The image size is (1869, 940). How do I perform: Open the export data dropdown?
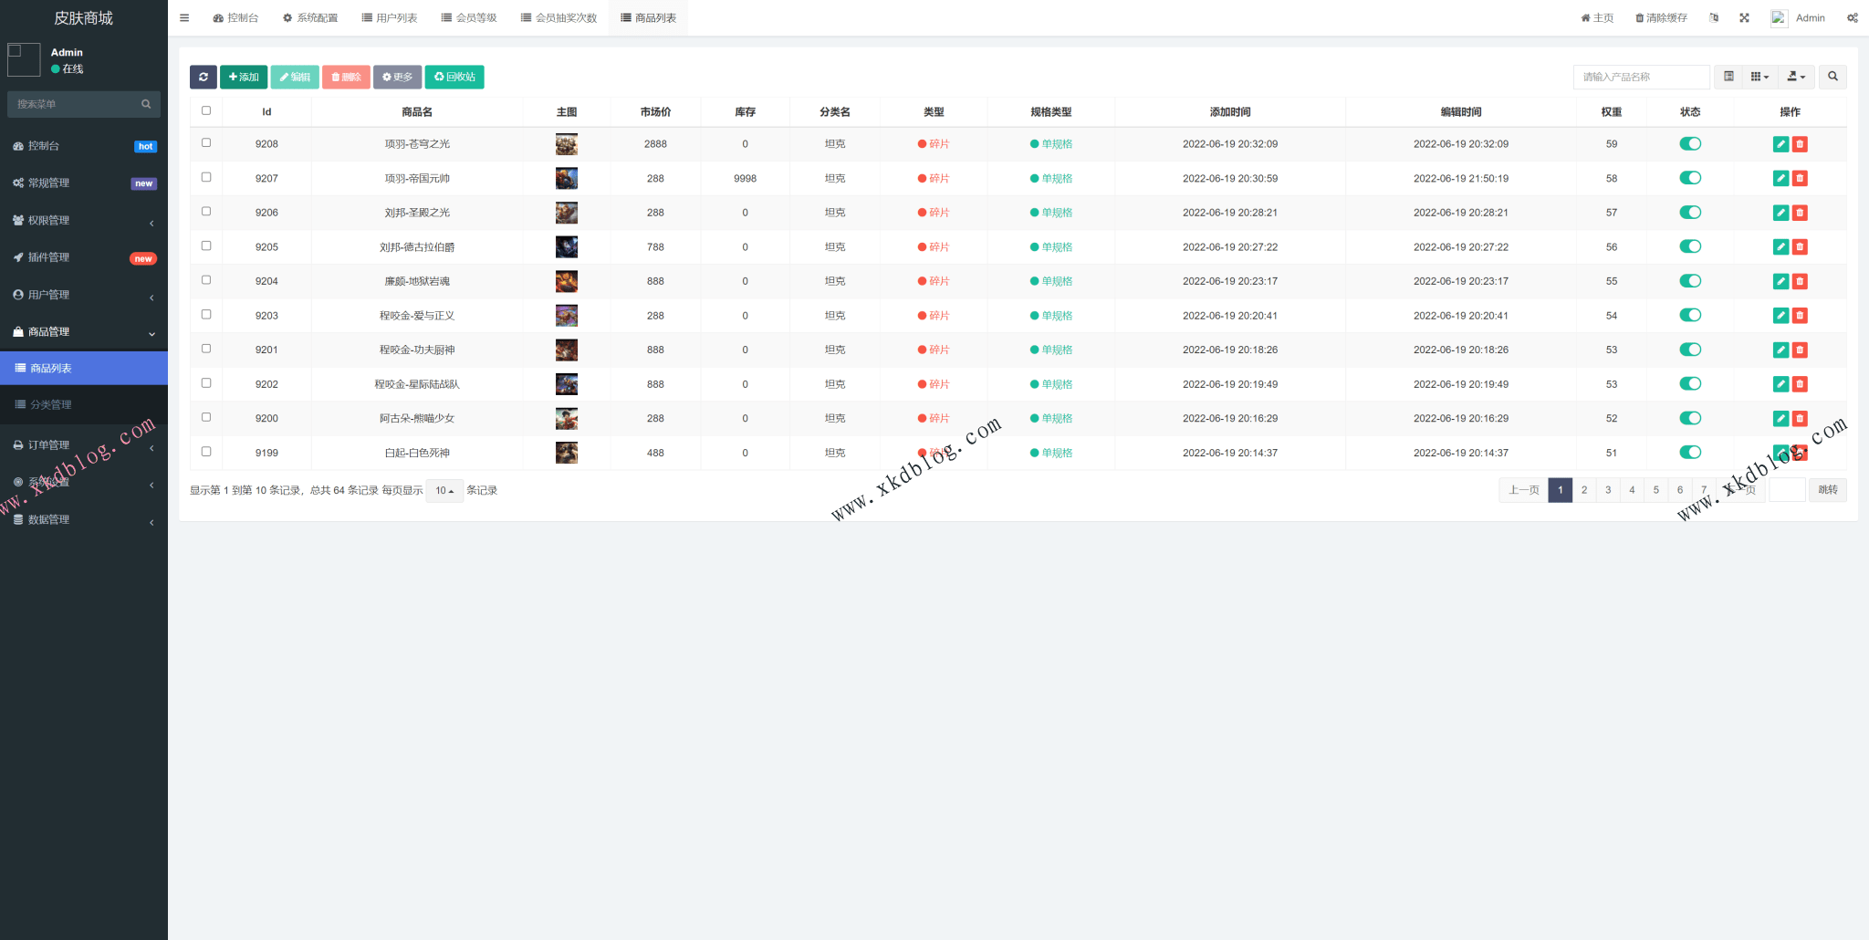coord(1796,78)
